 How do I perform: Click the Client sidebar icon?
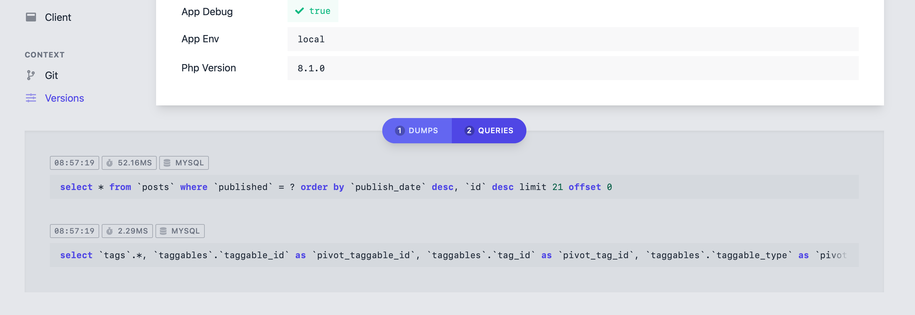point(31,17)
